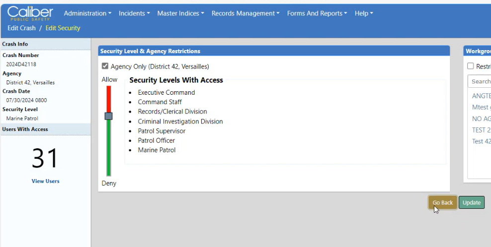Open the View Users link
The height and width of the screenshot is (247, 491).
point(45,181)
